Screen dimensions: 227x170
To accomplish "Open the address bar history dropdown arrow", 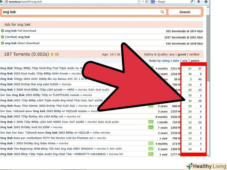I will [x=143, y=2].
